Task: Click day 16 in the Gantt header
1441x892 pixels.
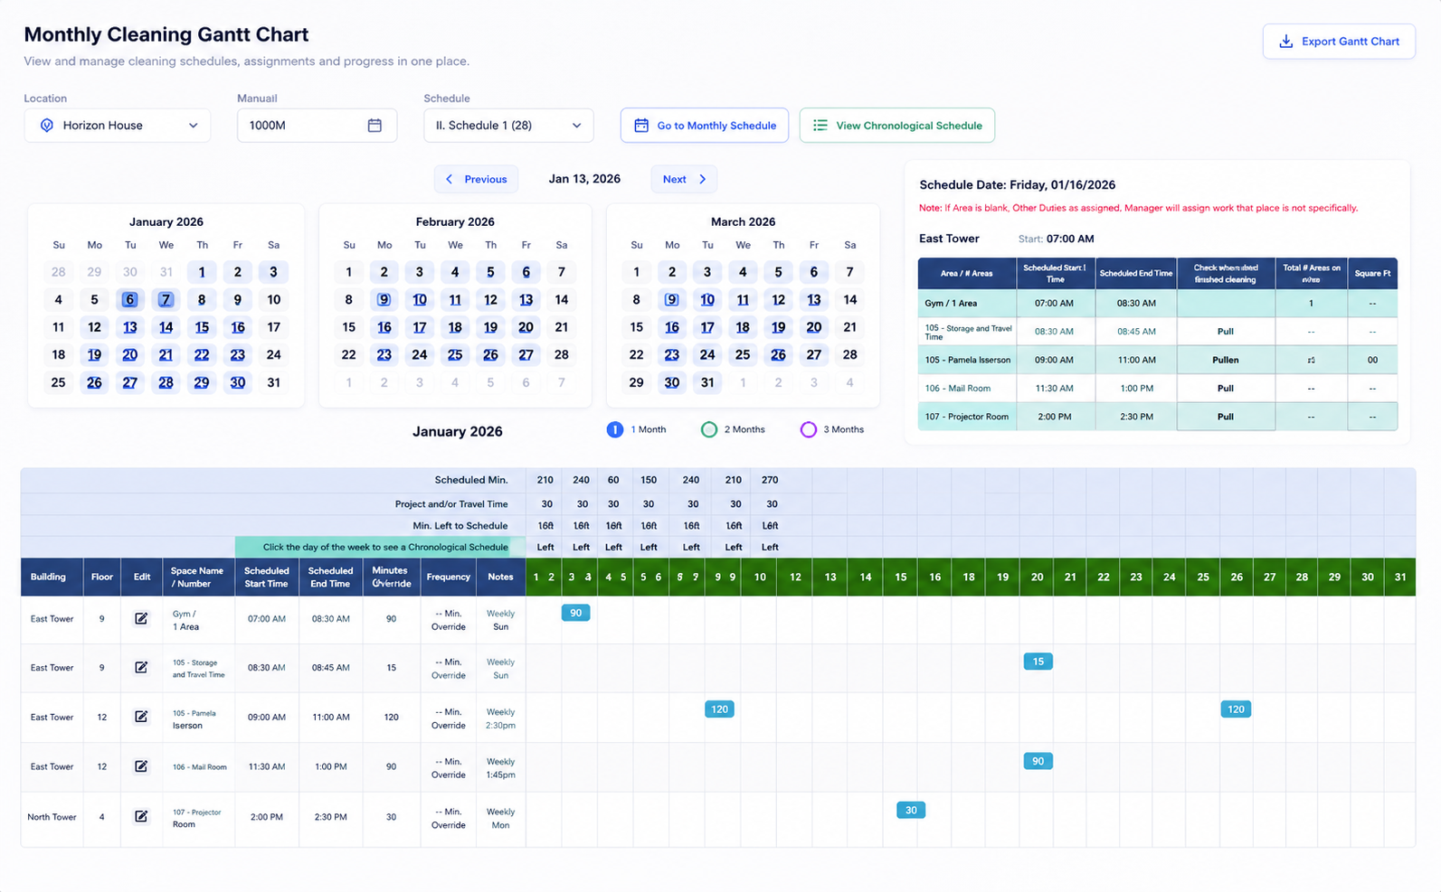Action: pos(934,577)
